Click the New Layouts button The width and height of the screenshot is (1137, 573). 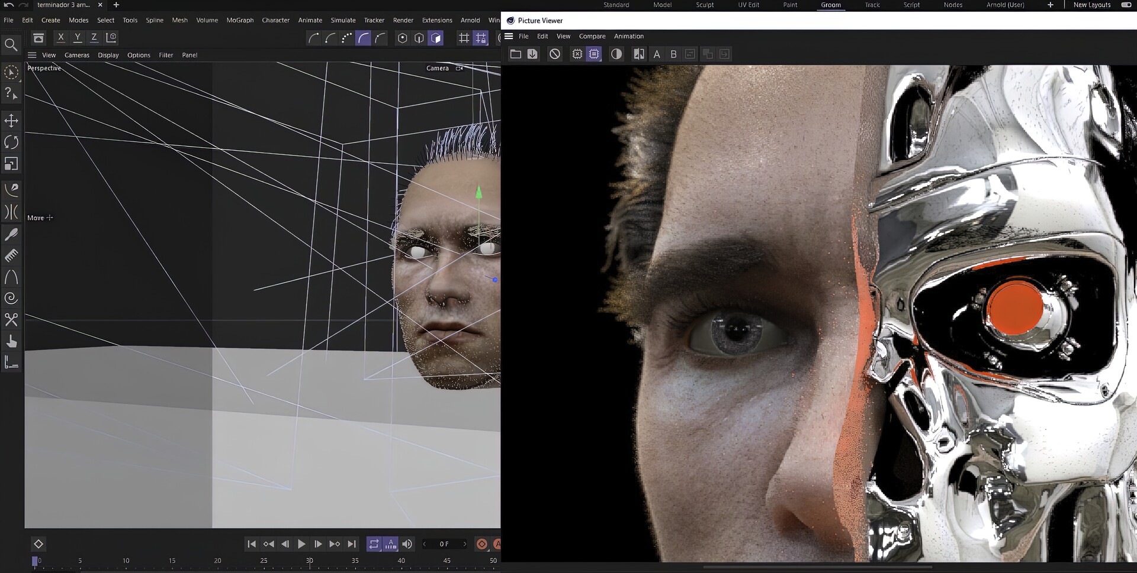(1091, 5)
